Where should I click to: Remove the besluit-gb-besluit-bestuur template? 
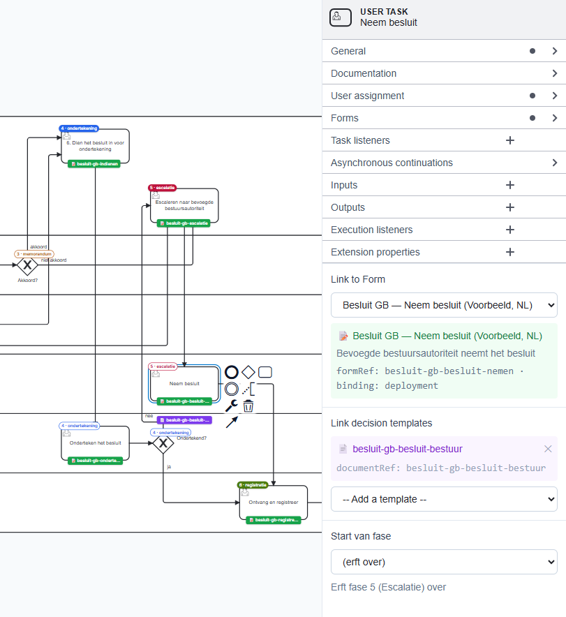pos(548,449)
